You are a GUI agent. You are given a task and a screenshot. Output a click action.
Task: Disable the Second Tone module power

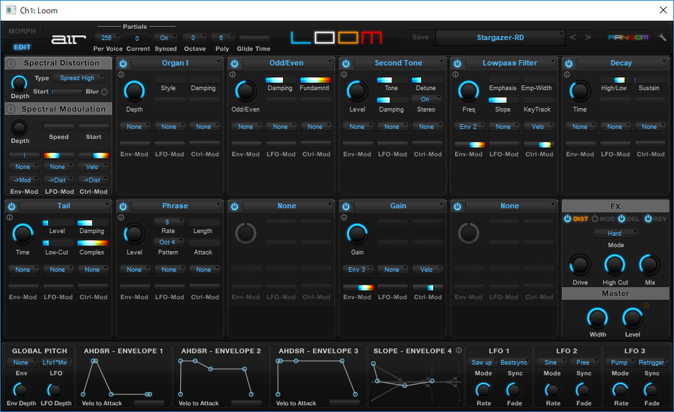346,63
